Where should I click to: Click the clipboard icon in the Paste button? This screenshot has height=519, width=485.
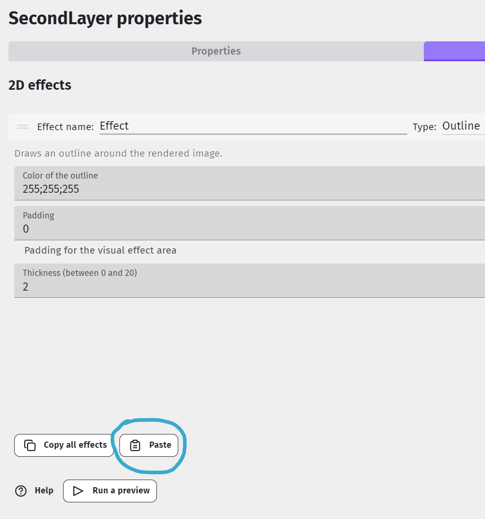point(135,445)
